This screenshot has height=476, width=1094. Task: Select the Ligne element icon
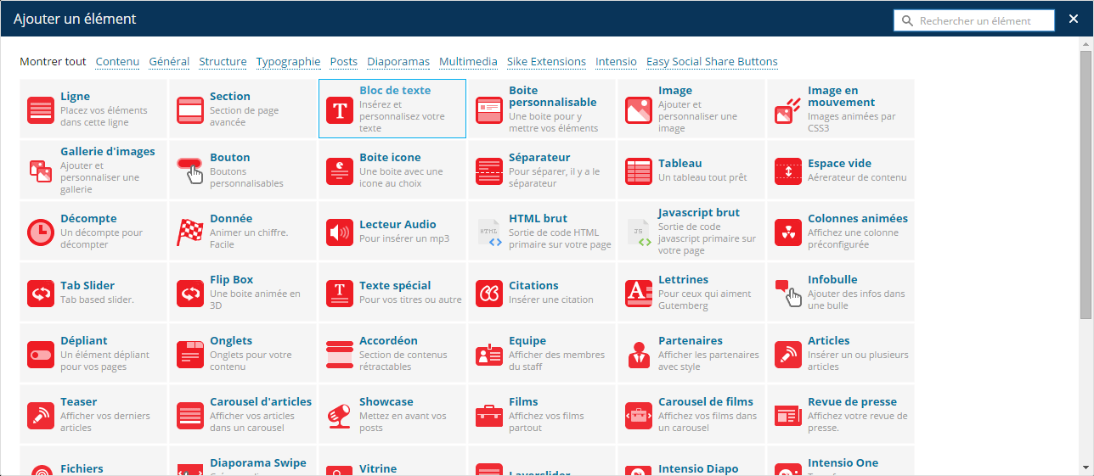click(x=41, y=110)
